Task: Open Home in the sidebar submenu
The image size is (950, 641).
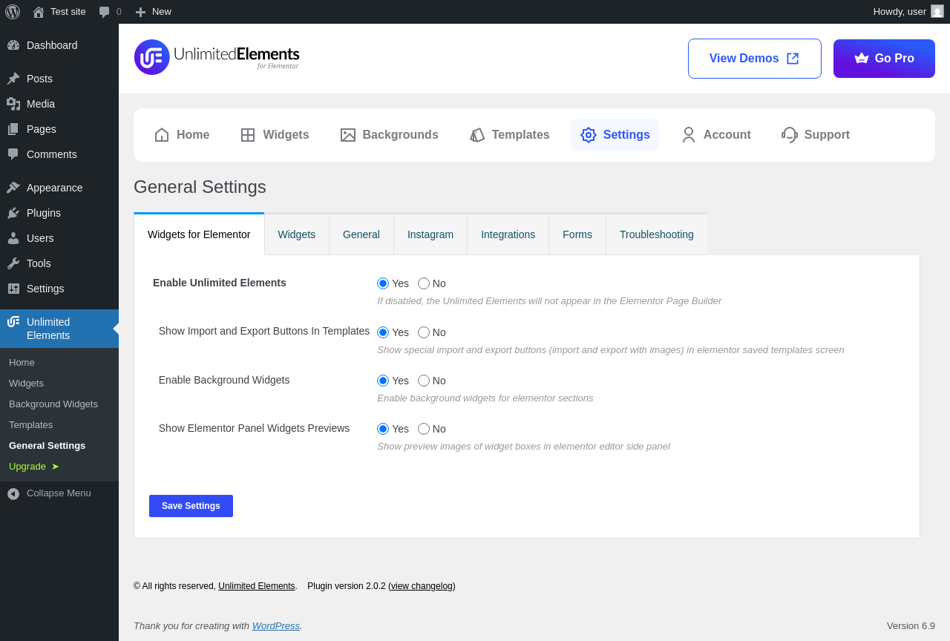Action: coord(22,363)
